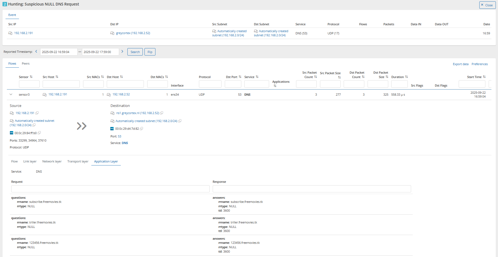Collapse the sensor3 flow row details
Image resolution: width=498 pixels, height=257 pixels.
point(11,95)
